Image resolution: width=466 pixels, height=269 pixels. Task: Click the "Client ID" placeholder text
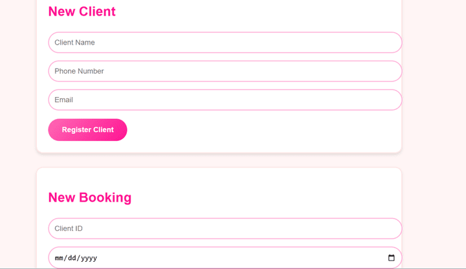[69, 228]
